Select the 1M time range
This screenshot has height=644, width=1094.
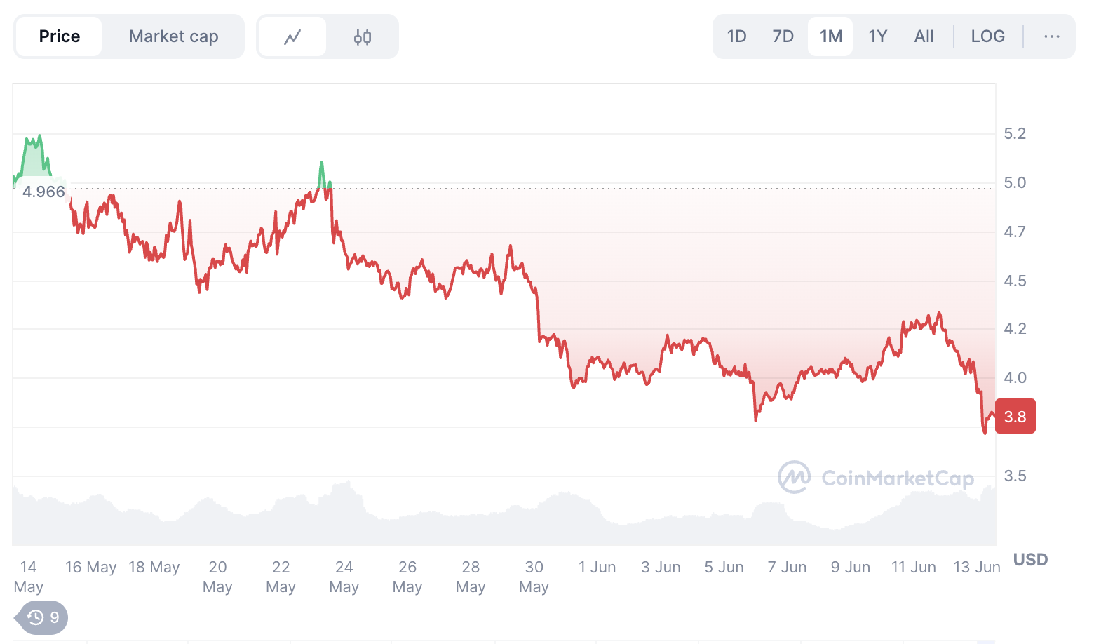(831, 36)
